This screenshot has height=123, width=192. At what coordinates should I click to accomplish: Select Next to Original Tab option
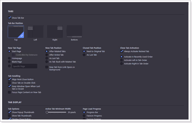tap(84, 51)
